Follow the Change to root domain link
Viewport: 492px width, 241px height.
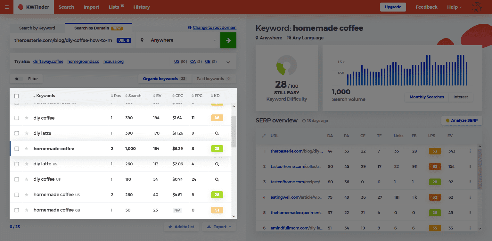click(x=215, y=28)
